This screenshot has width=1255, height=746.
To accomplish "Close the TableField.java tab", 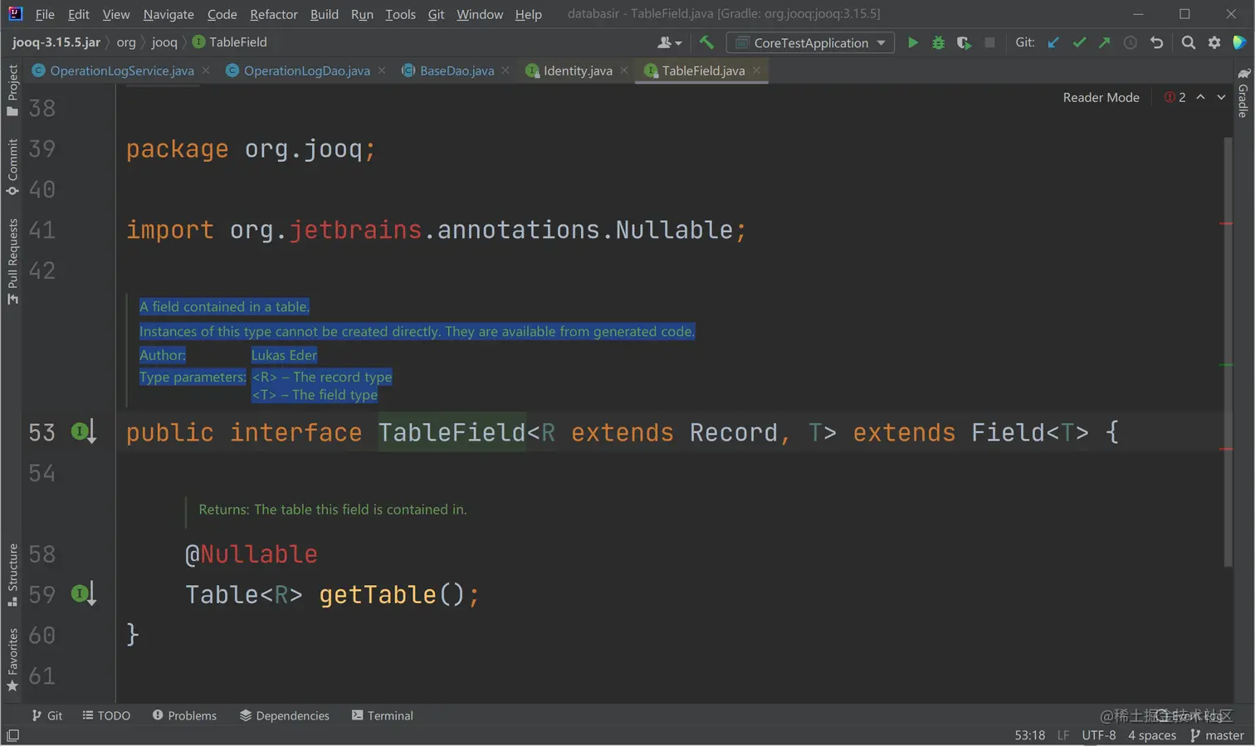I will [x=756, y=71].
